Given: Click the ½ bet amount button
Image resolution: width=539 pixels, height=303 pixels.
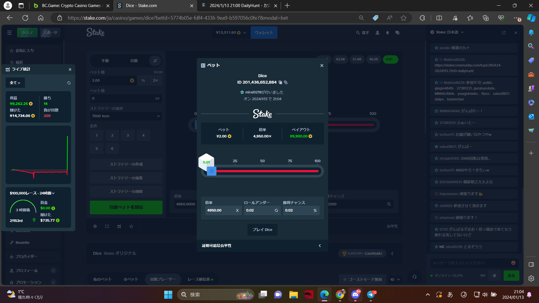Looking at the screenshot, I should [x=143, y=81].
